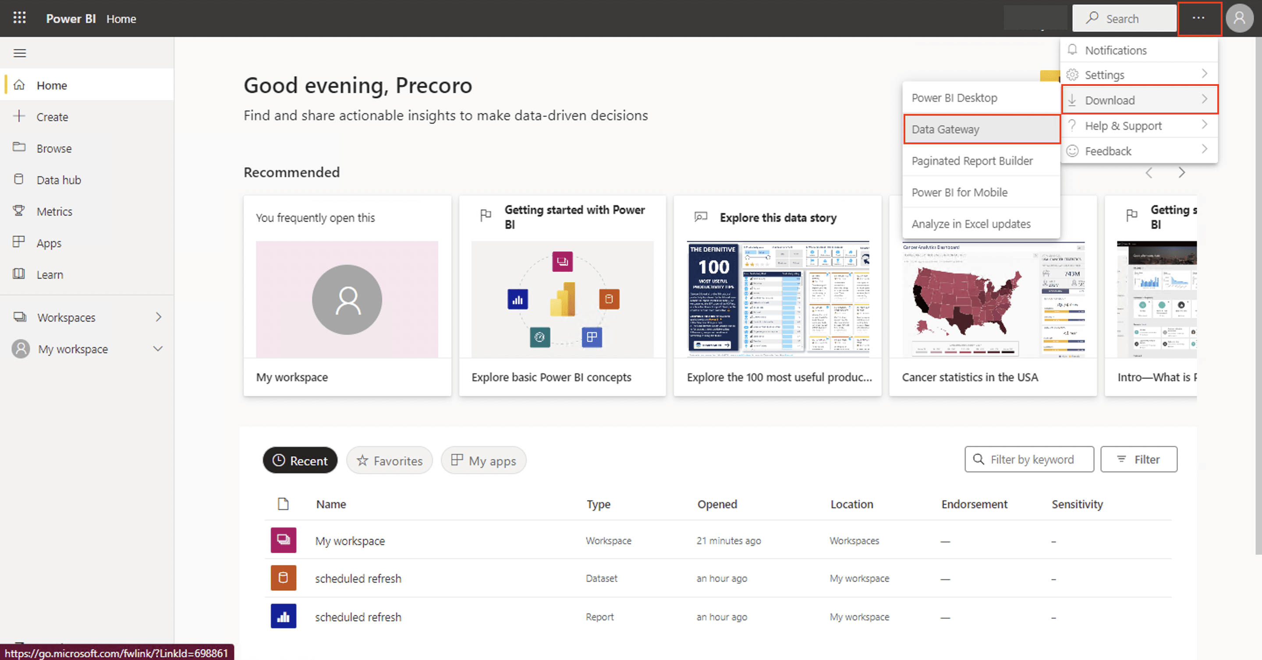Go to next recommended items arrow
This screenshot has width=1262, height=660.
(1182, 173)
